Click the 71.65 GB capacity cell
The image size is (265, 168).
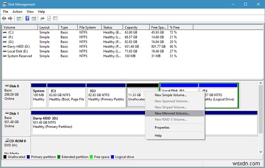131,51
